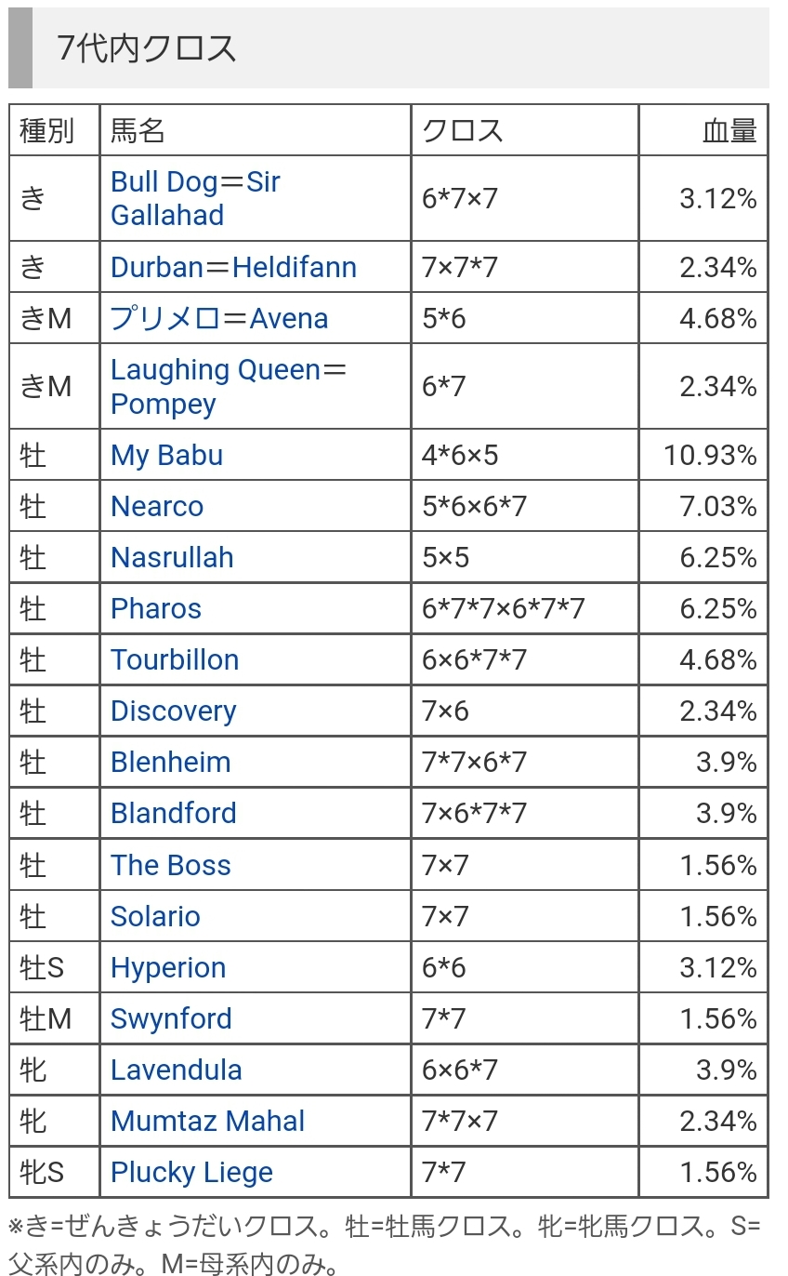The width and height of the screenshot is (788, 1276).
Task: Select The Boss link
Action: pyautogui.click(x=171, y=866)
